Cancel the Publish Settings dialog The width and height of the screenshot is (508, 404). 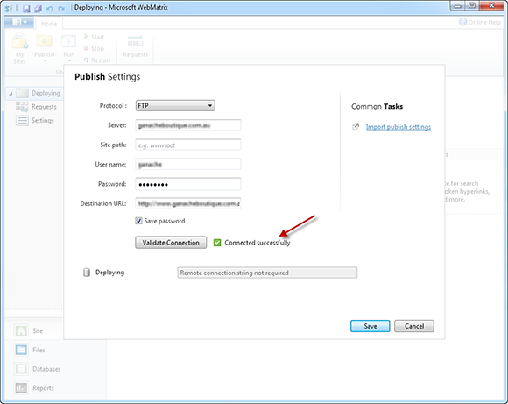tap(414, 326)
